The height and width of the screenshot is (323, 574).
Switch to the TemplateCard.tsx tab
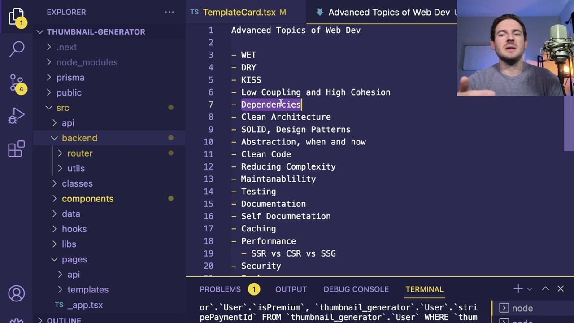pyautogui.click(x=239, y=12)
